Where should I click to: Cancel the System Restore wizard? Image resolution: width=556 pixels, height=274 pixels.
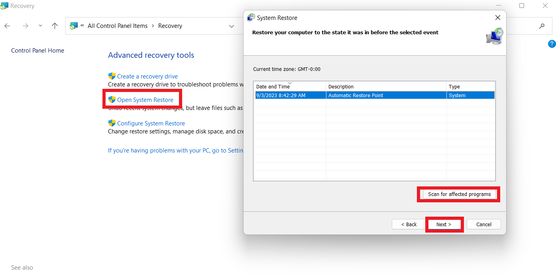tap(483, 224)
